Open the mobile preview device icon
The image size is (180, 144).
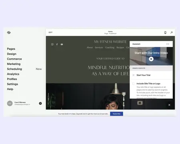(165, 32)
